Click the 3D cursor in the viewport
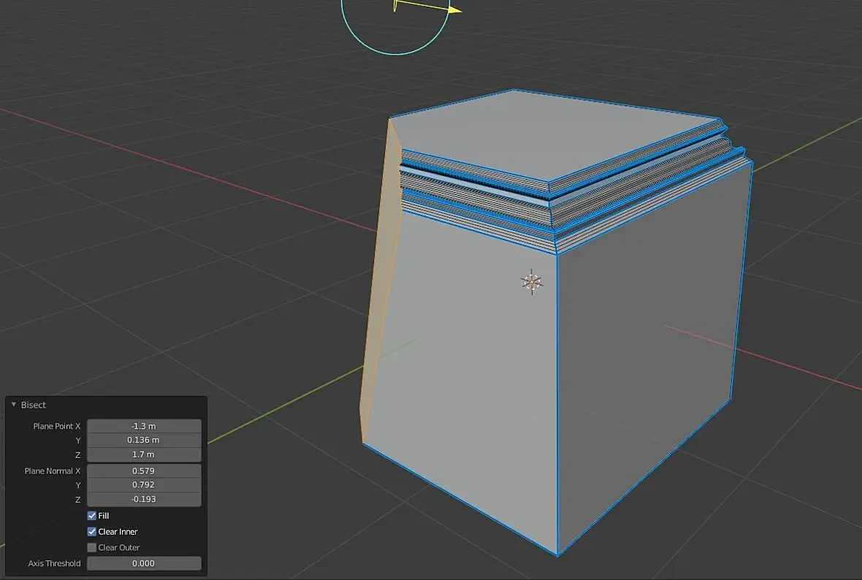Screen dimensions: 862x580 [x=532, y=282]
